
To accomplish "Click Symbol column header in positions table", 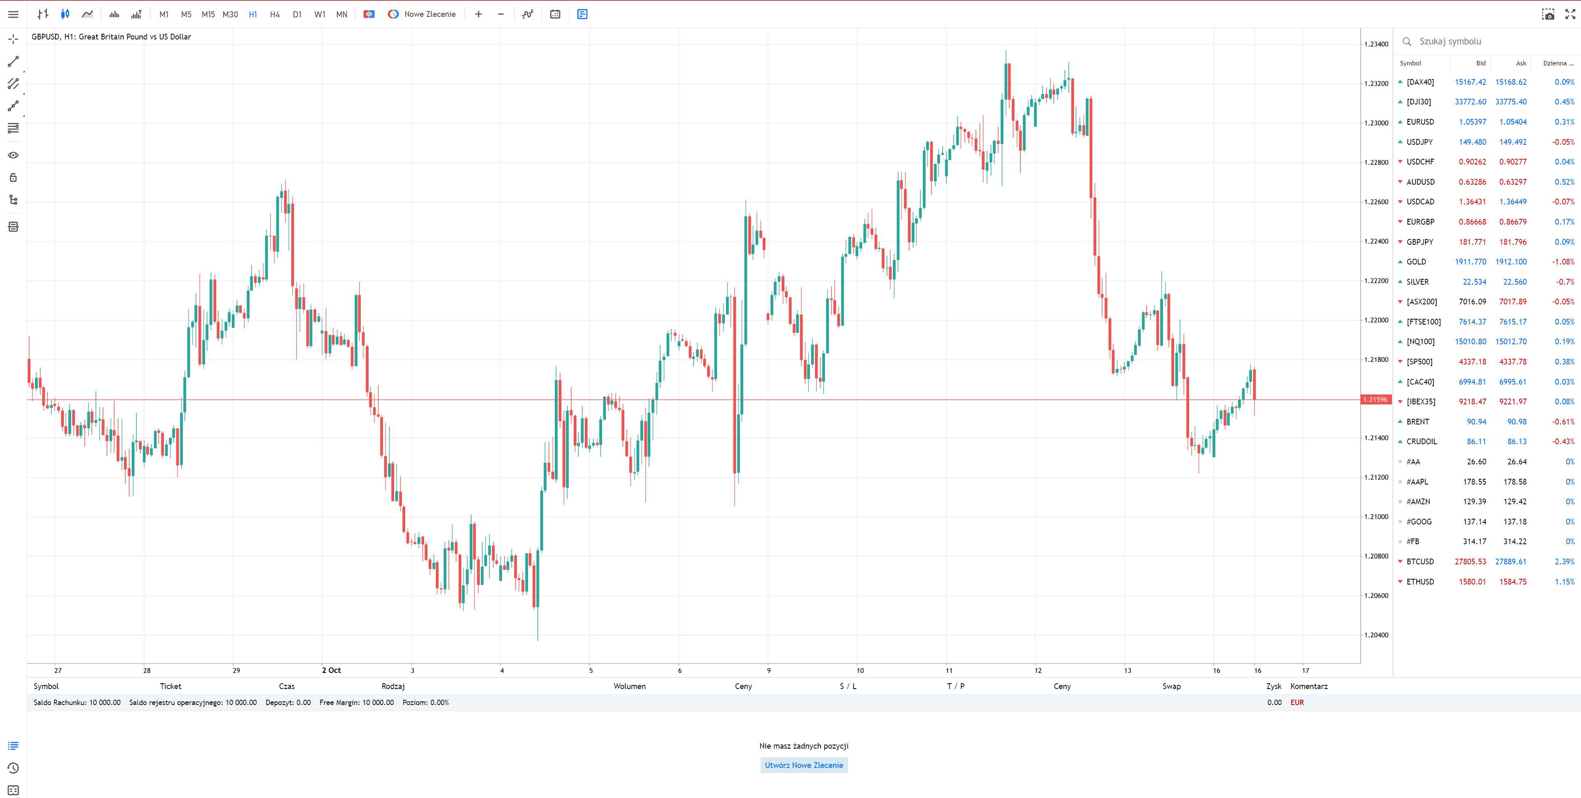I will click(46, 687).
